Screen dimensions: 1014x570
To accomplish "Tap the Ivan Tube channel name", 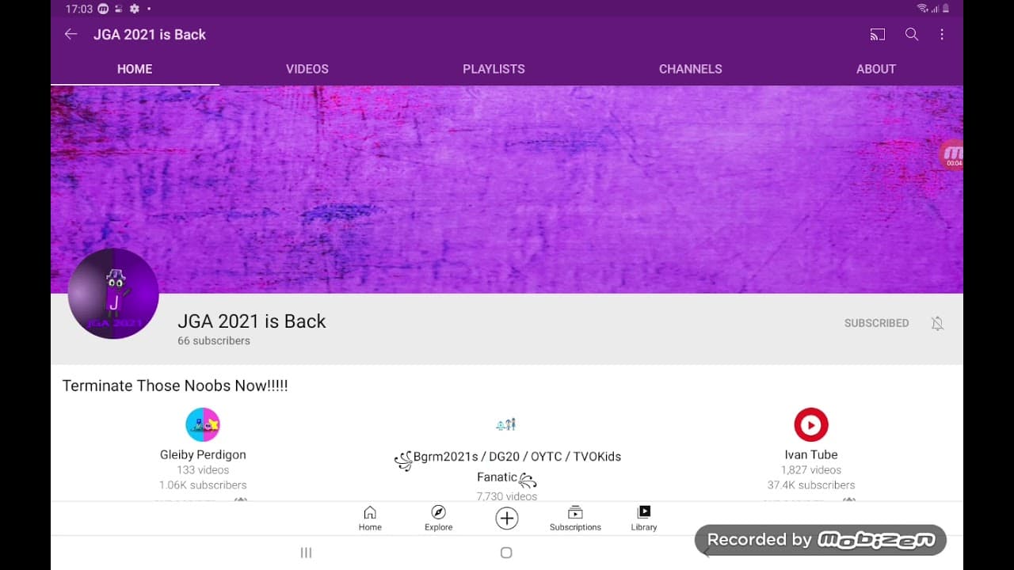I will 811,454.
